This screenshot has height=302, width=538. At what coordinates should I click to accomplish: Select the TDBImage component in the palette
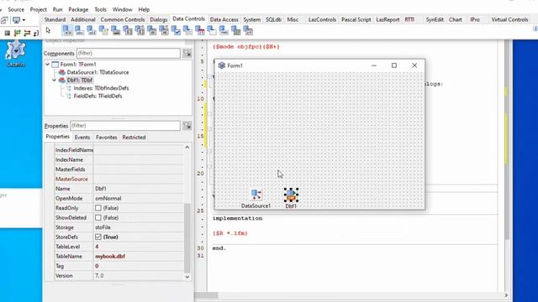tap(115, 30)
